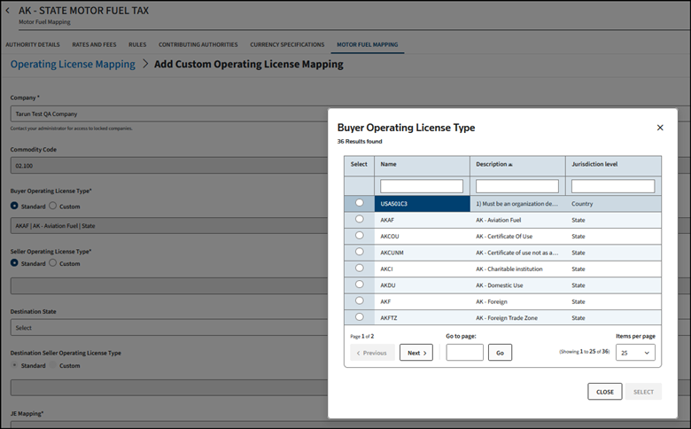Screen dimensions: 691x429
Task: Select the USA501C3 row radio button
Action: tap(359, 203)
